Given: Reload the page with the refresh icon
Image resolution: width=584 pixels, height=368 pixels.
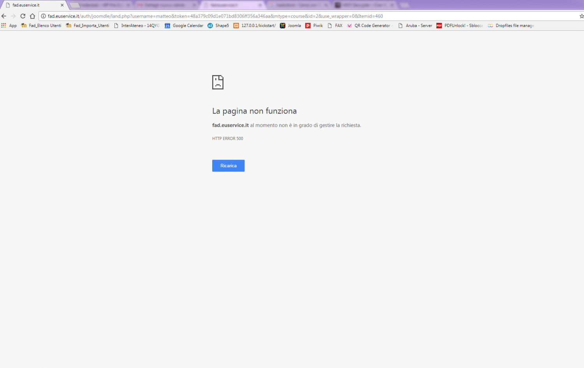Looking at the screenshot, I should click(x=23, y=16).
